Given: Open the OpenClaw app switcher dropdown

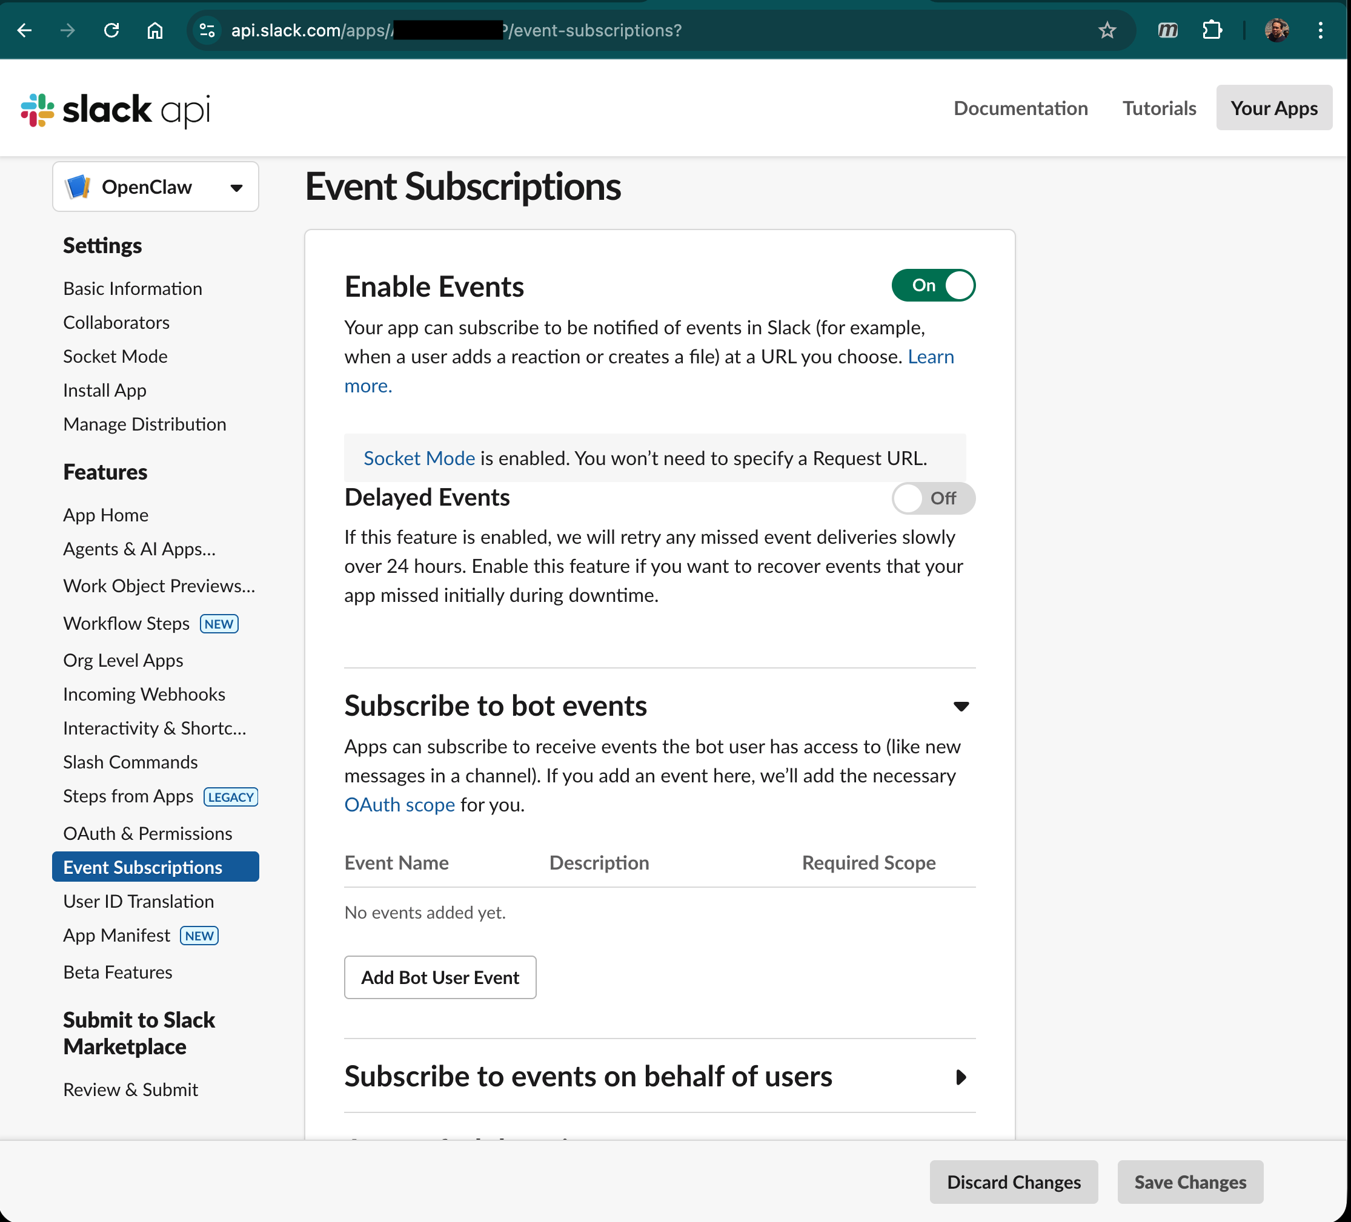Looking at the screenshot, I should coord(236,188).
